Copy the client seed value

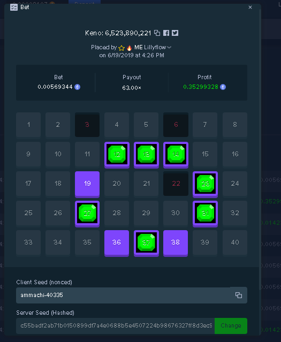coord(239,295)
